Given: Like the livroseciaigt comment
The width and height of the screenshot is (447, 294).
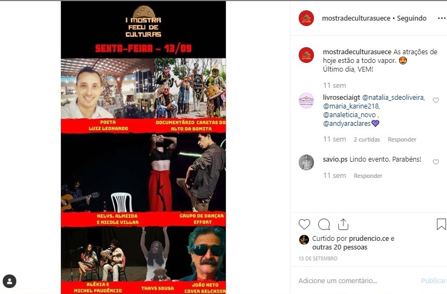Looking at the screenshot, I should click(436, 100).
